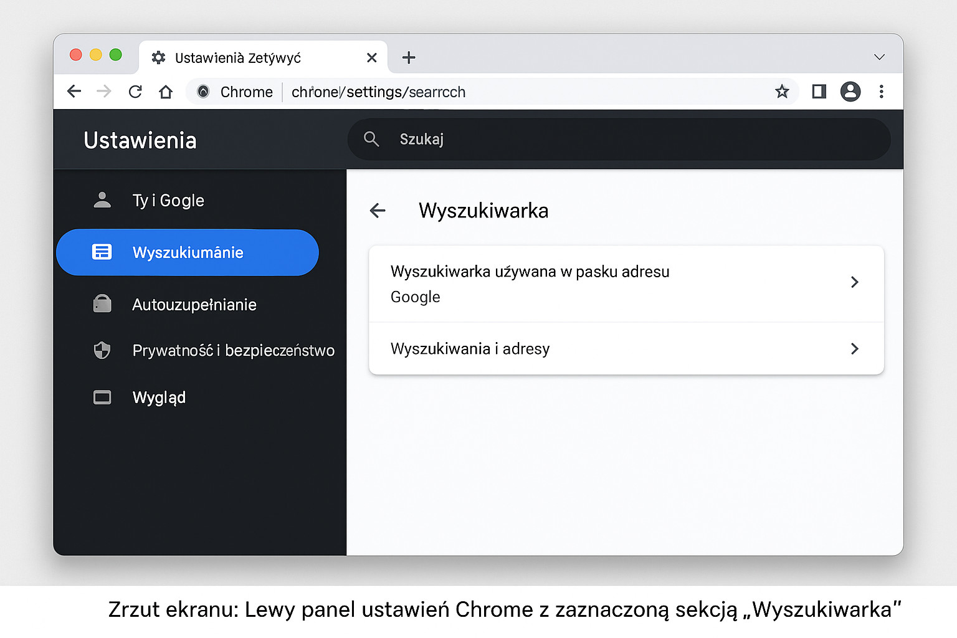The height and width of the screenshot is (638, 957).
Task: Open the home page icon
Action: tap(166, 92)
